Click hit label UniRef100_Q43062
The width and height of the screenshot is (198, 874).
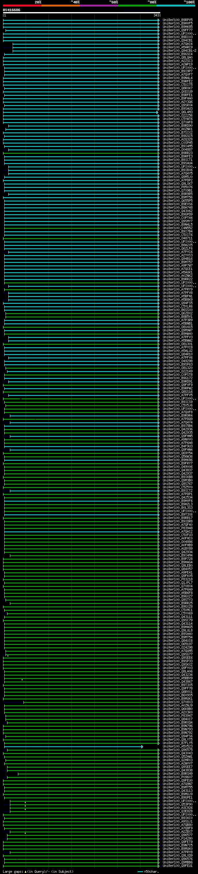[x=178, y=211]
